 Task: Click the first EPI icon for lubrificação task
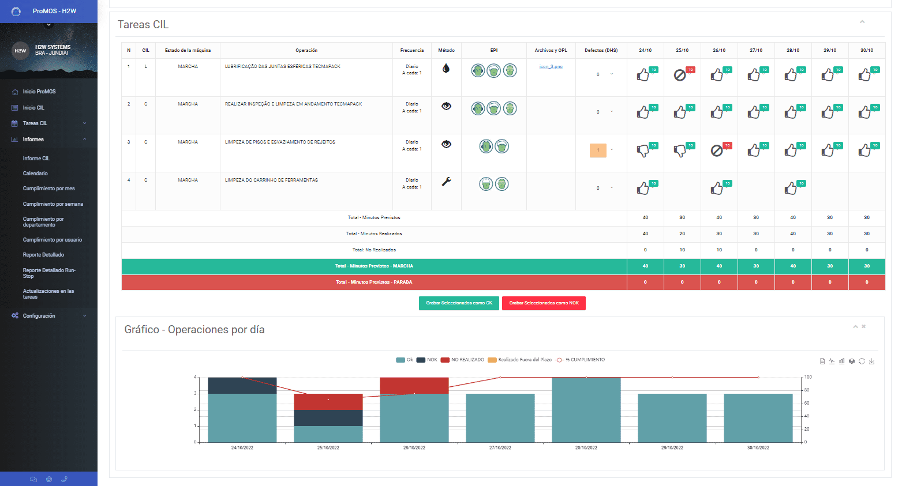(x=478, y=70)
